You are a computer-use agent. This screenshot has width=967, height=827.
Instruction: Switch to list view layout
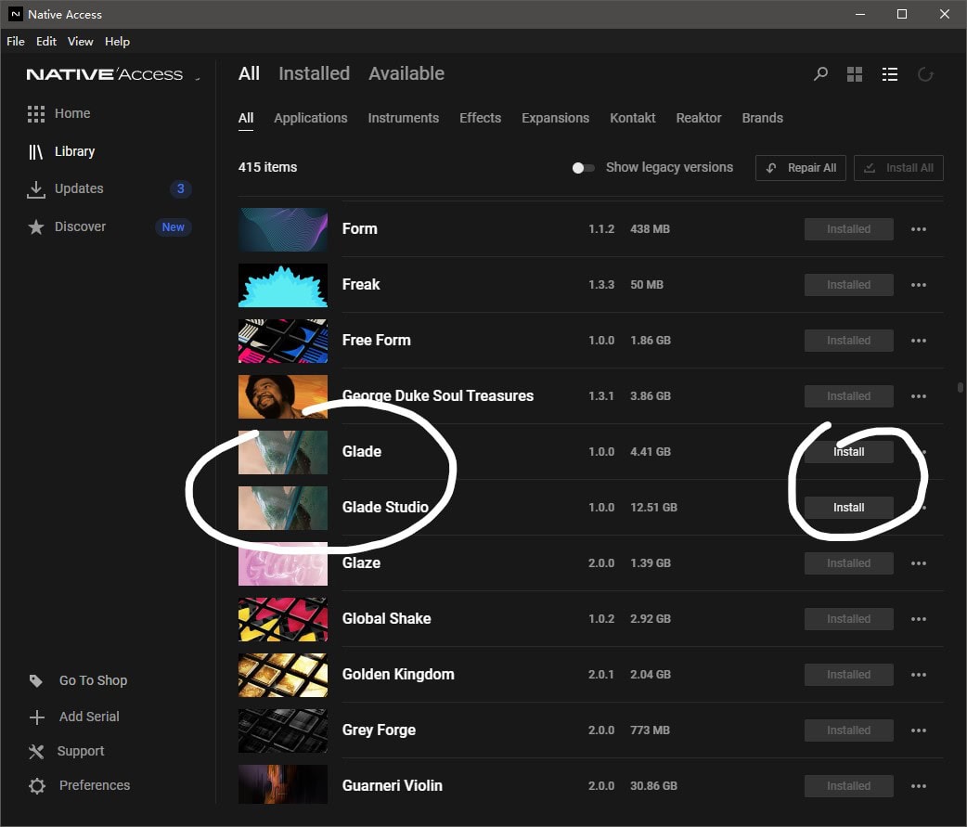pos(889,74)
